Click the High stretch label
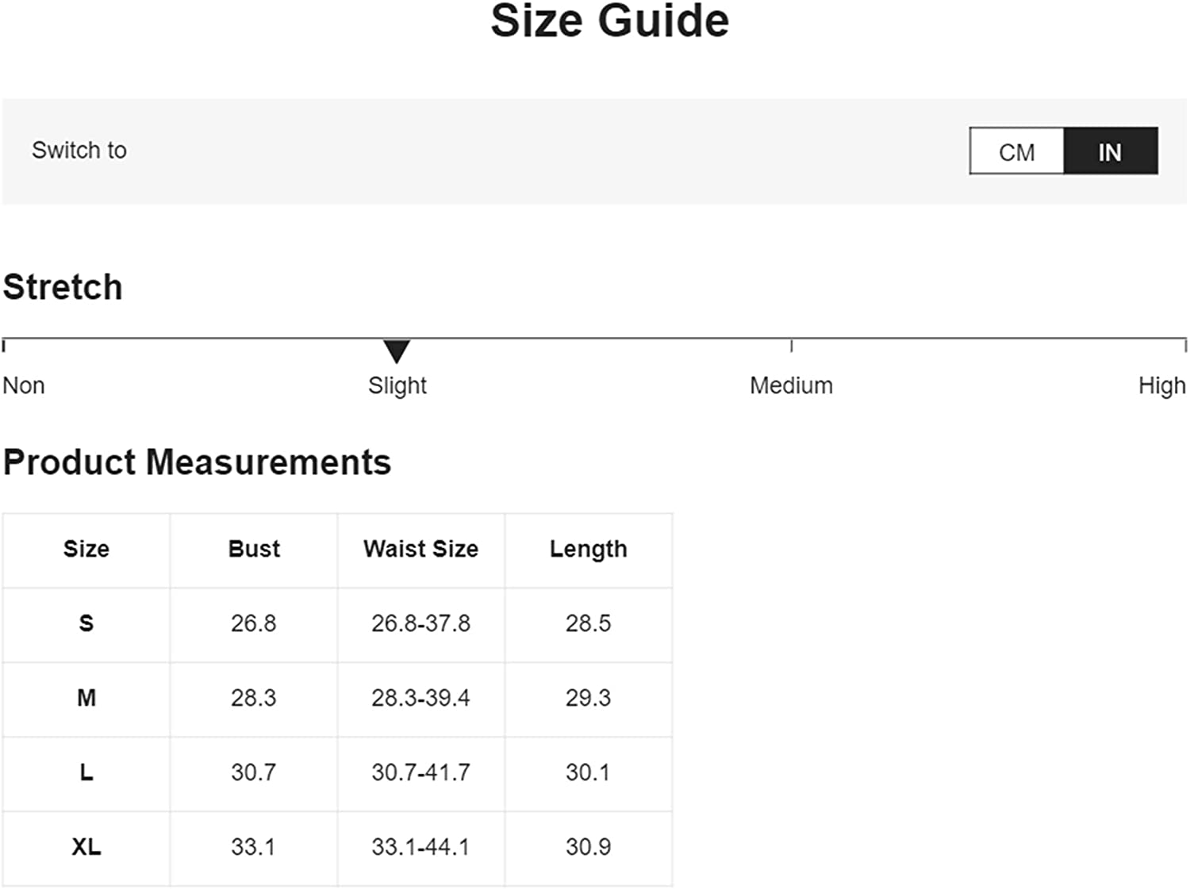 1161,385
